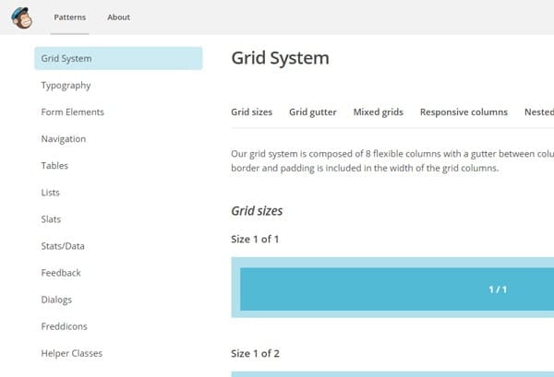Click the Size 1 of 2 label
Image resolution: width=554 pixels, height=377 pixels.
(x=255, y=353)
